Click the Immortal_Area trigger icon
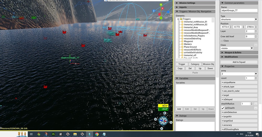 tap(182, 27)
